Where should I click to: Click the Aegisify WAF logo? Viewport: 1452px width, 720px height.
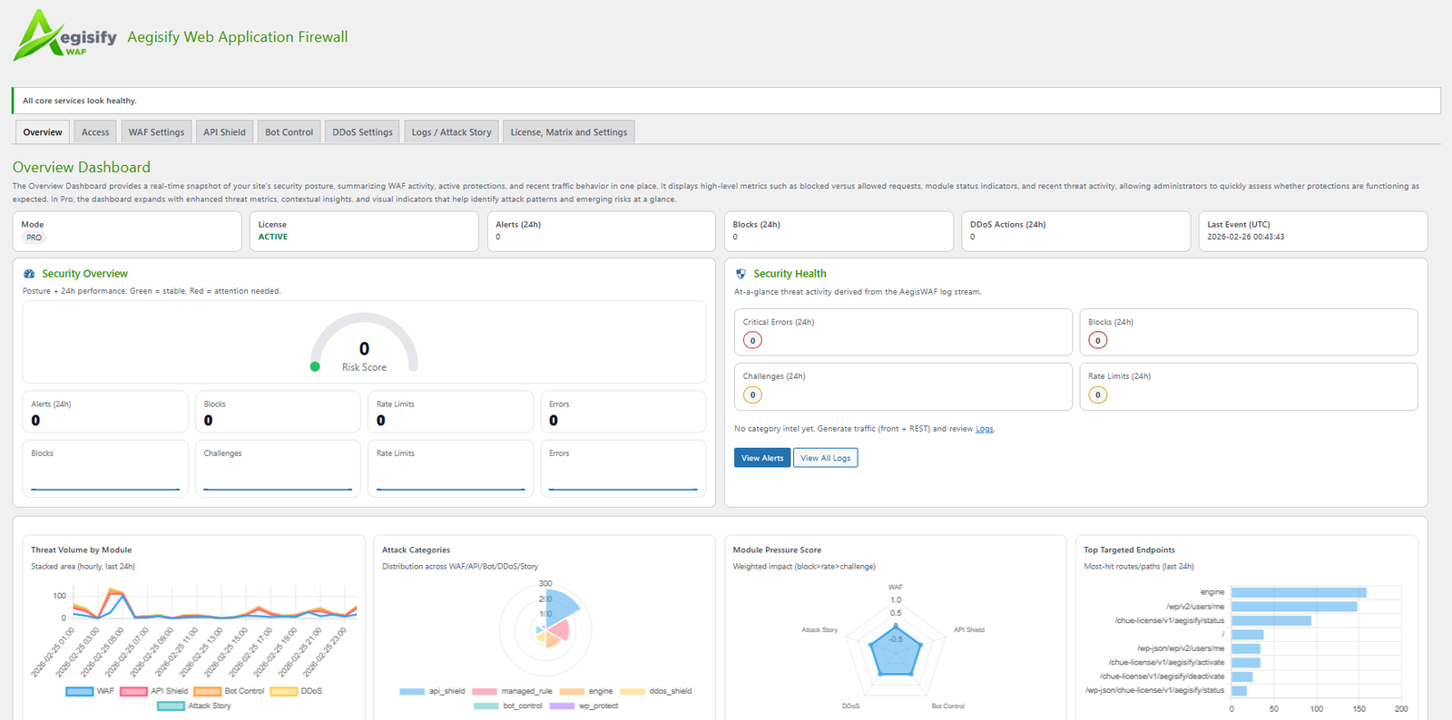click(64, 36)
